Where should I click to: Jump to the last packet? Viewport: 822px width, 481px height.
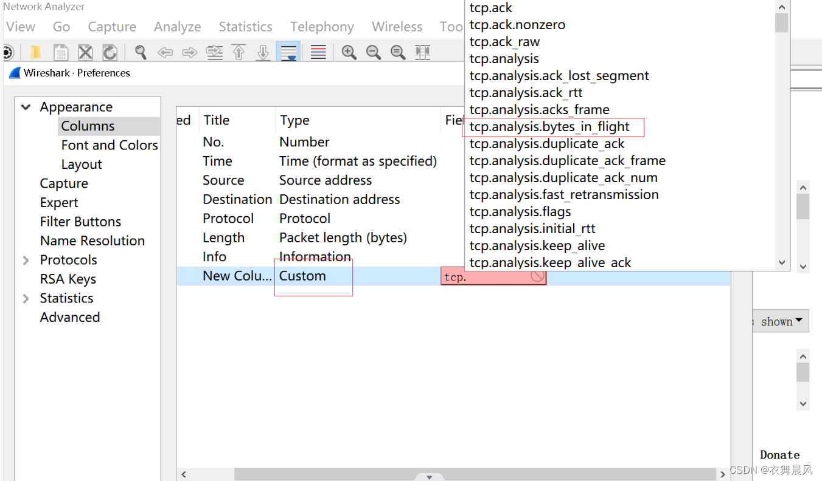pyautogui.click(x=263, y=52)
